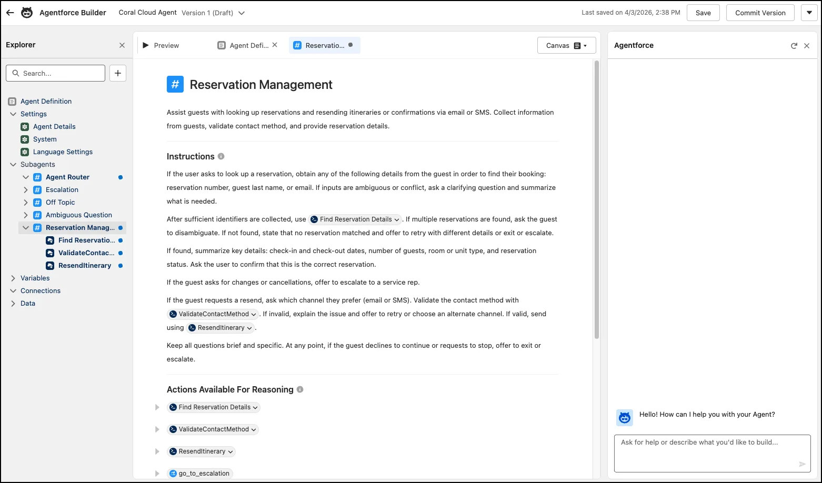Click Commit Version button
Image resolution: width=822 pixels, height=483 pixels.
(760, 13)
